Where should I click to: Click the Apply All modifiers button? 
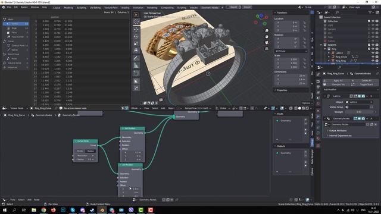[x=337, y=81]
